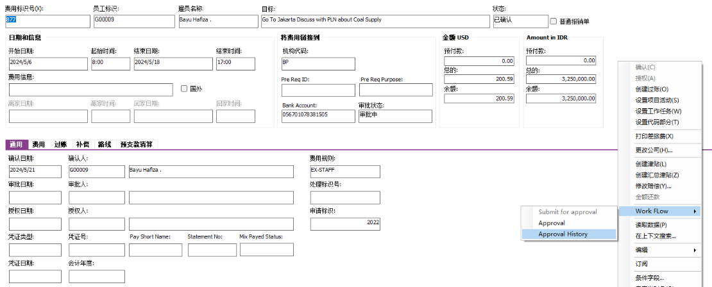Switch to the 预支款清算 tab

click(x=137, y=145)
